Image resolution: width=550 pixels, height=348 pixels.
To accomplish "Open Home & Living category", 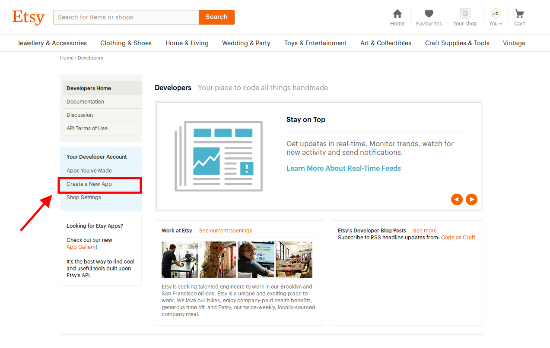I will (x=187, y=43).
